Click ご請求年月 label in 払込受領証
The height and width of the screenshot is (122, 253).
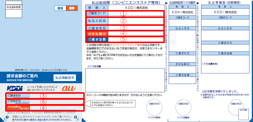225,43
